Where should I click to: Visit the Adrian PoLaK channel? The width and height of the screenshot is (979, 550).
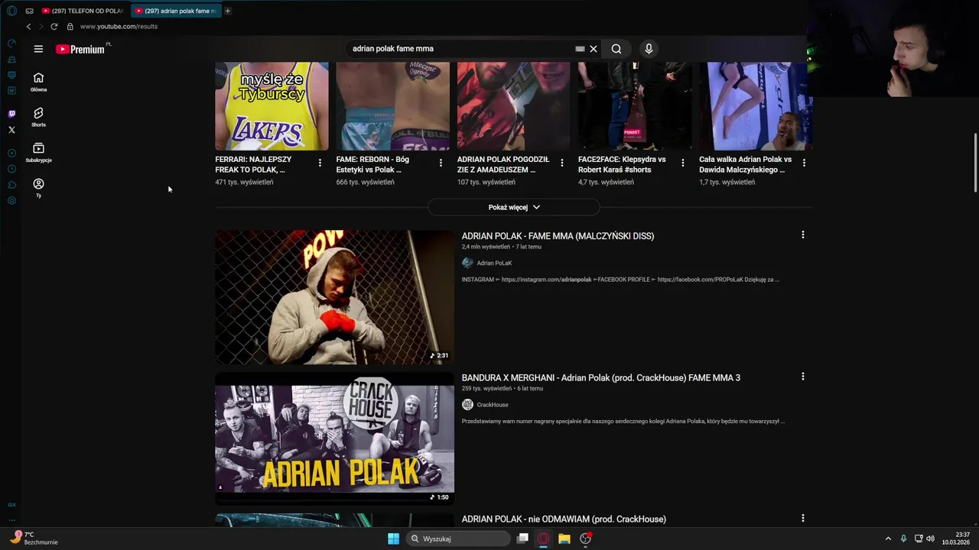[494, 263]
